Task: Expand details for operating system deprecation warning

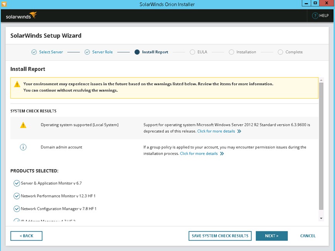Action: [239, 131]
